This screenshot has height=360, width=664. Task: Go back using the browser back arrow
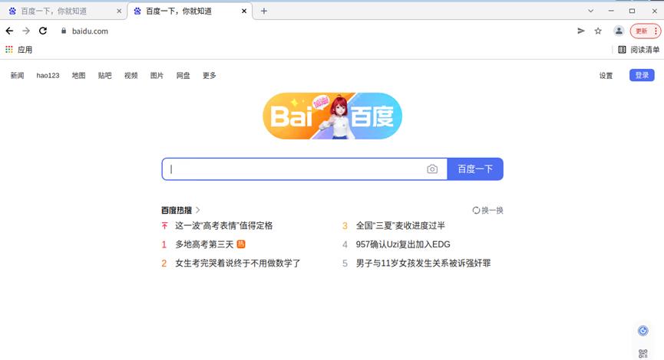pos(9,31)
